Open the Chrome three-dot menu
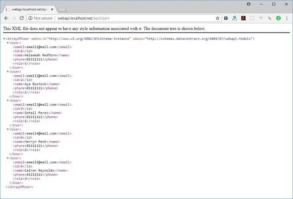293x199 pixels. [x=287, y=18]
